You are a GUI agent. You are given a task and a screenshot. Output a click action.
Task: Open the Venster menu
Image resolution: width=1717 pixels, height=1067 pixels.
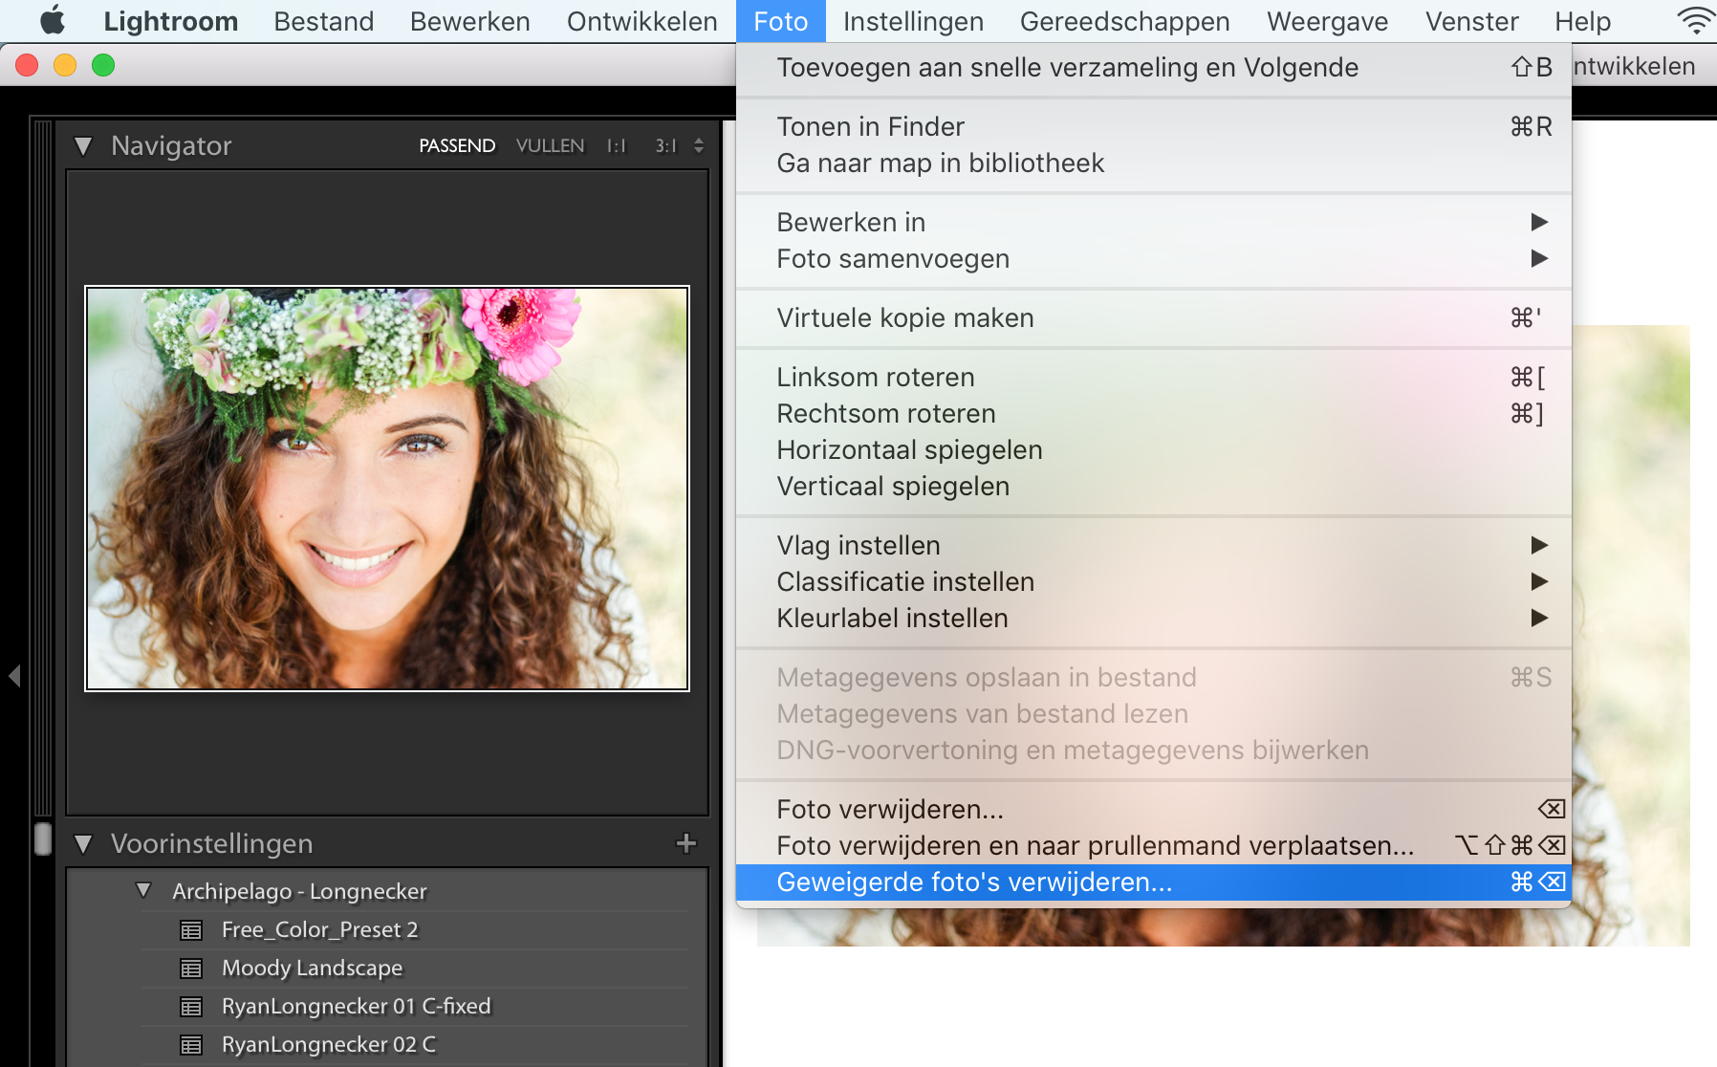[1471, 21]
